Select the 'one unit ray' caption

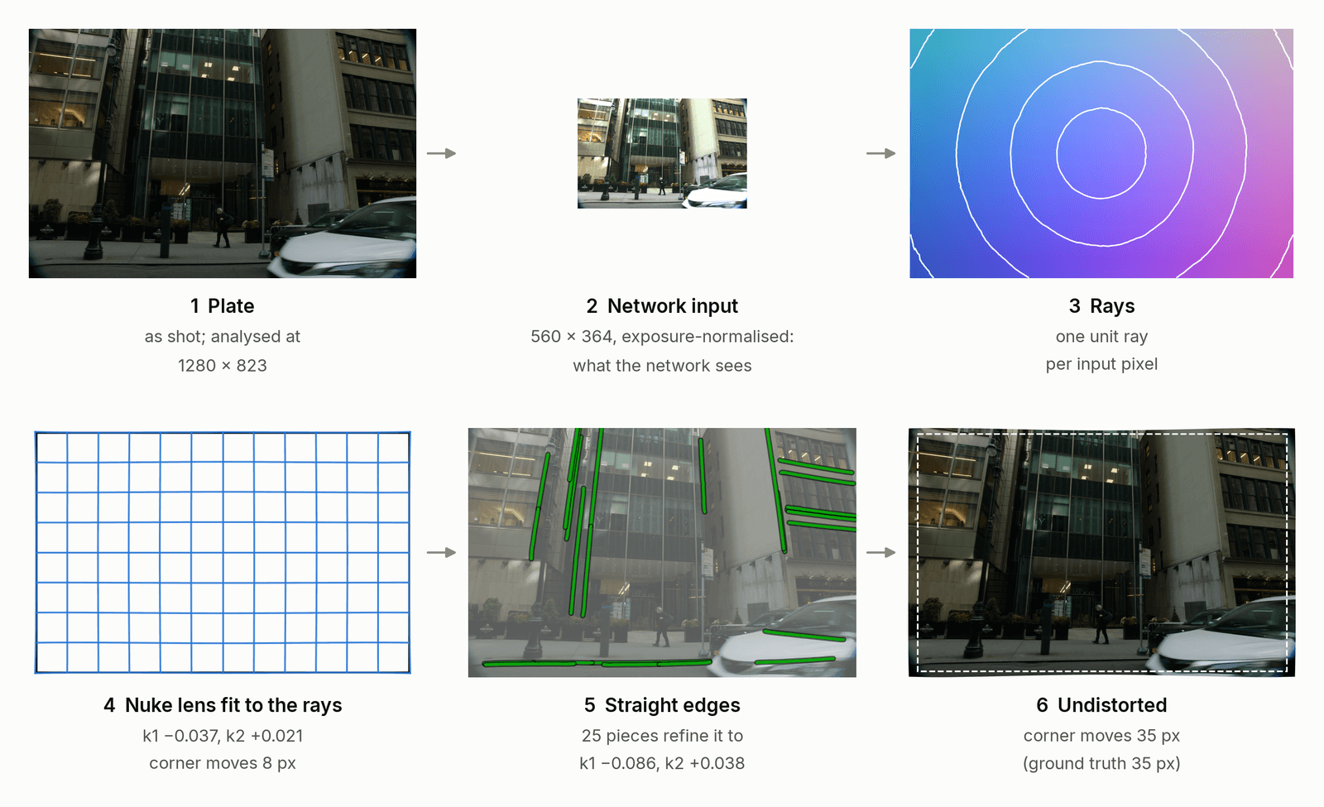pos(1101,337)
